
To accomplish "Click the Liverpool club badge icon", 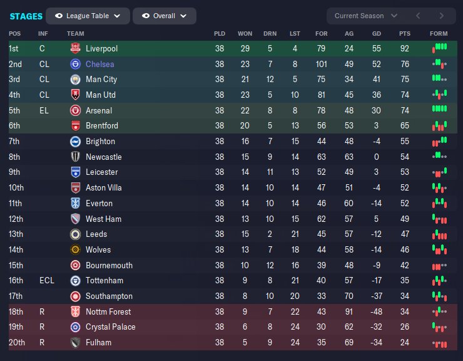I will 75,48.
